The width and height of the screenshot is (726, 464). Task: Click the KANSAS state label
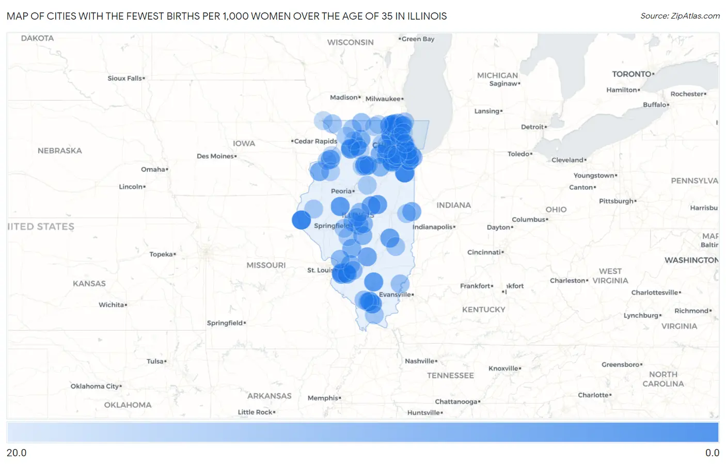[x=89, y=283]
